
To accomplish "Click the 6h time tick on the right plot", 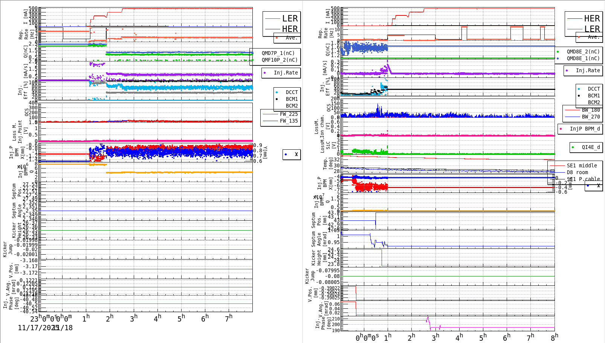I will 507,337.
